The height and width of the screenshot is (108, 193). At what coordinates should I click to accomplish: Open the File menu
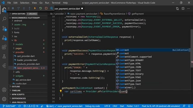(9, 3)
